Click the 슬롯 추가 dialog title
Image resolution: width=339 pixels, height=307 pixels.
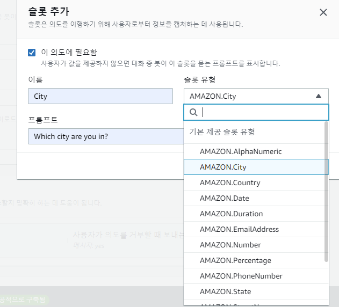(x=49, y=11)
